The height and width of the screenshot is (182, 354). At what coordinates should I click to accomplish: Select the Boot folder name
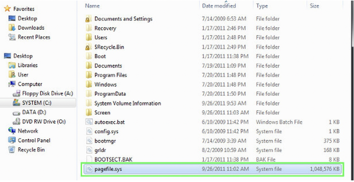[100, 56]
